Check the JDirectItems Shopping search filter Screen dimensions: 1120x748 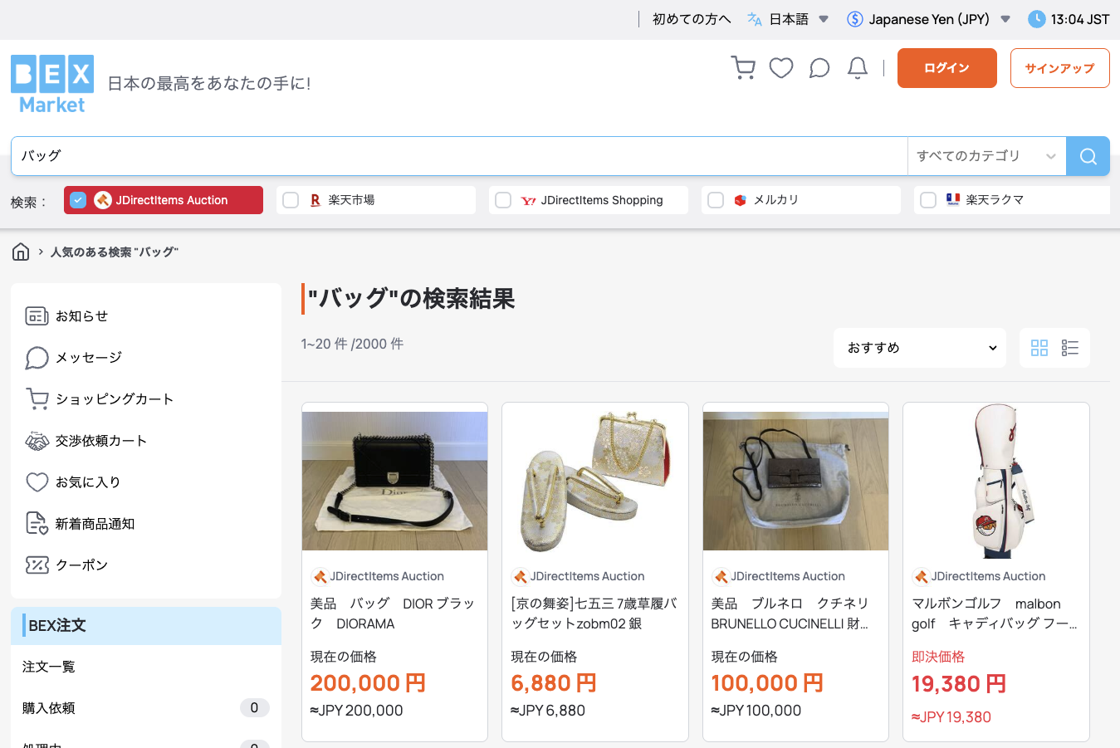tap(503, 200)
